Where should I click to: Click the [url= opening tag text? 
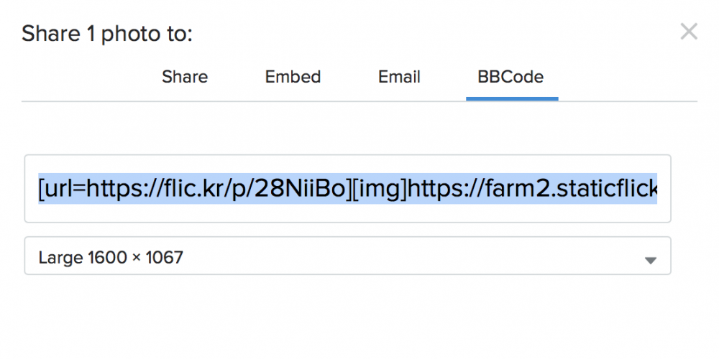62,189
